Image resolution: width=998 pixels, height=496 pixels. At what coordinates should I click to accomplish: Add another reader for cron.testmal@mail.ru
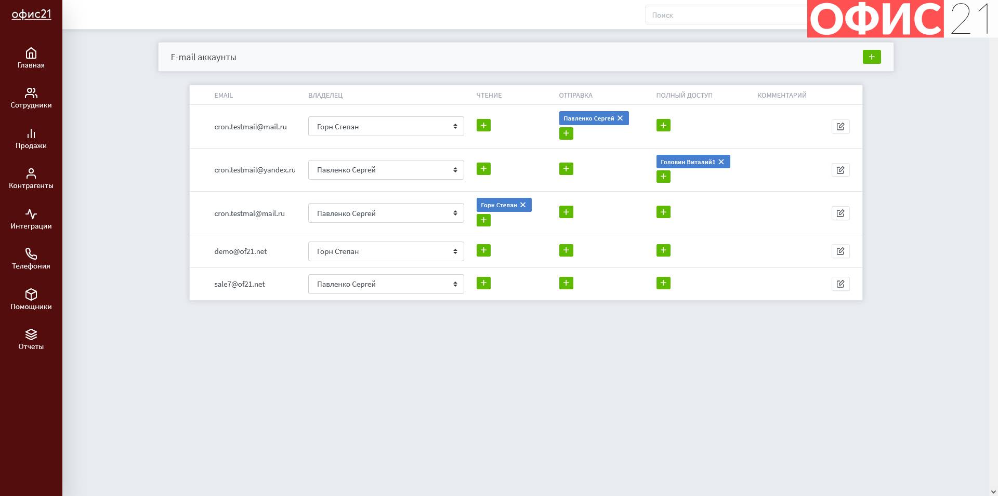pyautogui.click(x=483, y=220)
